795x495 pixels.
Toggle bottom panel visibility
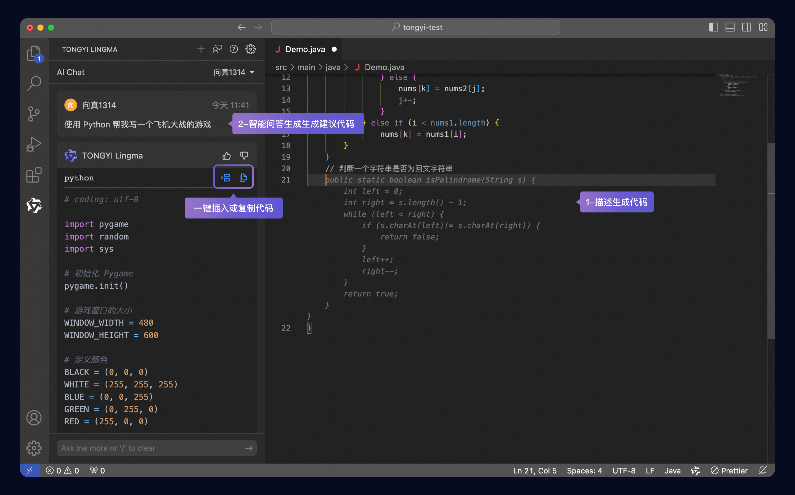click(x=730, y=27)
